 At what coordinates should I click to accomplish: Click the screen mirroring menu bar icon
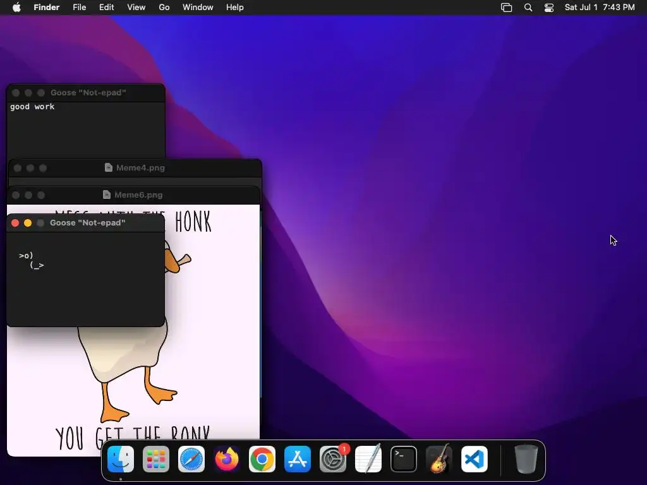coord(506,8)
